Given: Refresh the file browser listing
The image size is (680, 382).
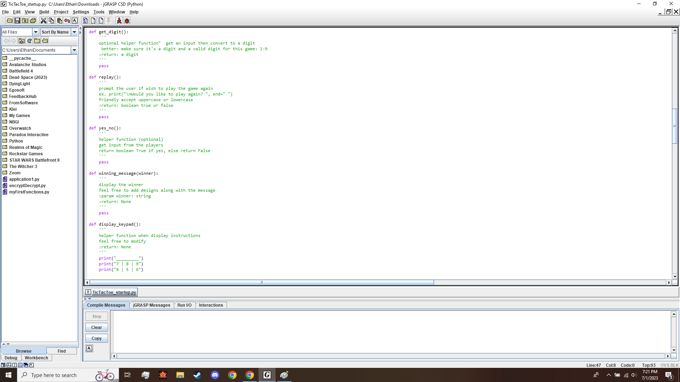Looking at the screenshot, I should [29, 41].
